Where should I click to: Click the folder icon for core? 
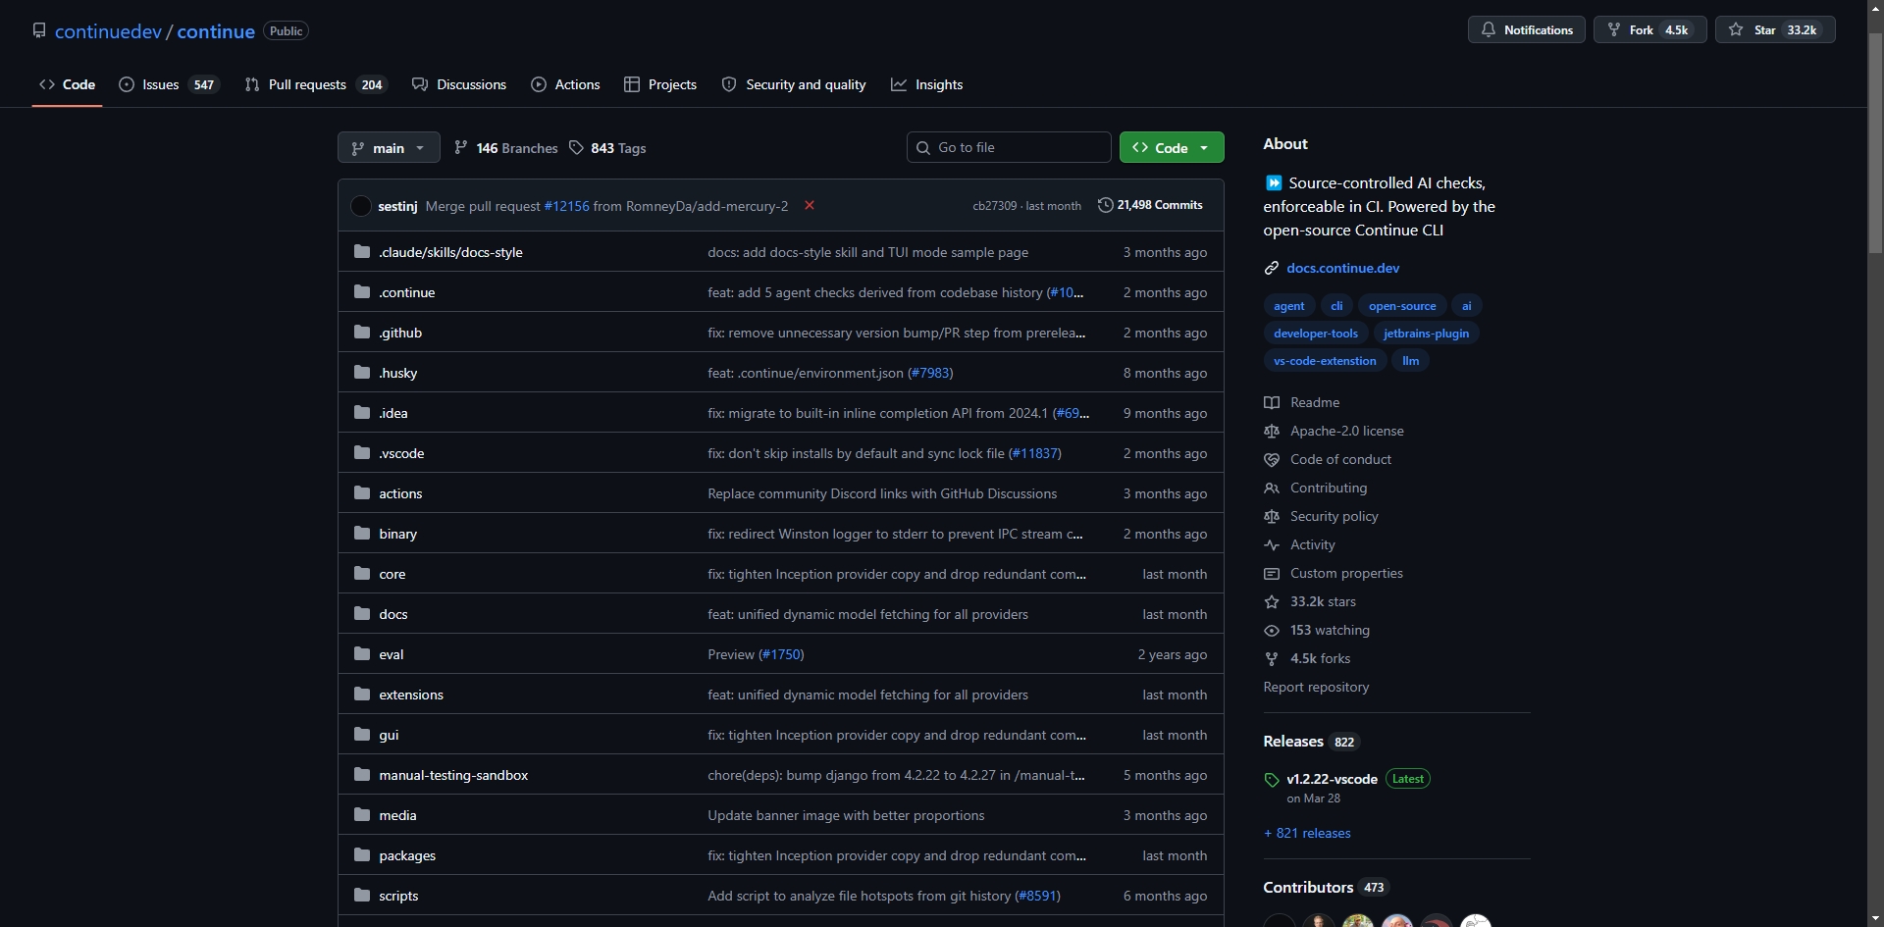[362, 574]
